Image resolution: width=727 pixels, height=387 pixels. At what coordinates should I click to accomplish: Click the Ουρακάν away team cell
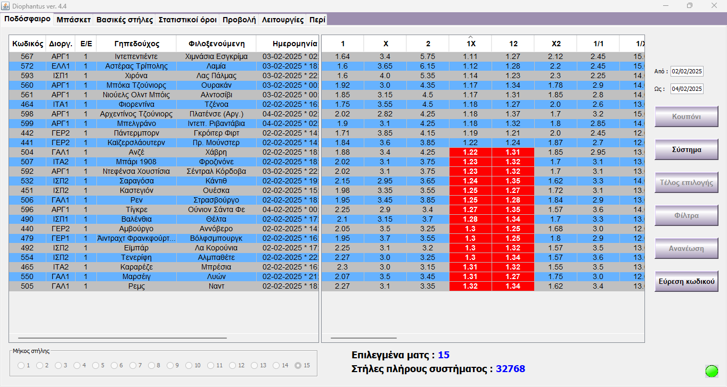point(216,85)
